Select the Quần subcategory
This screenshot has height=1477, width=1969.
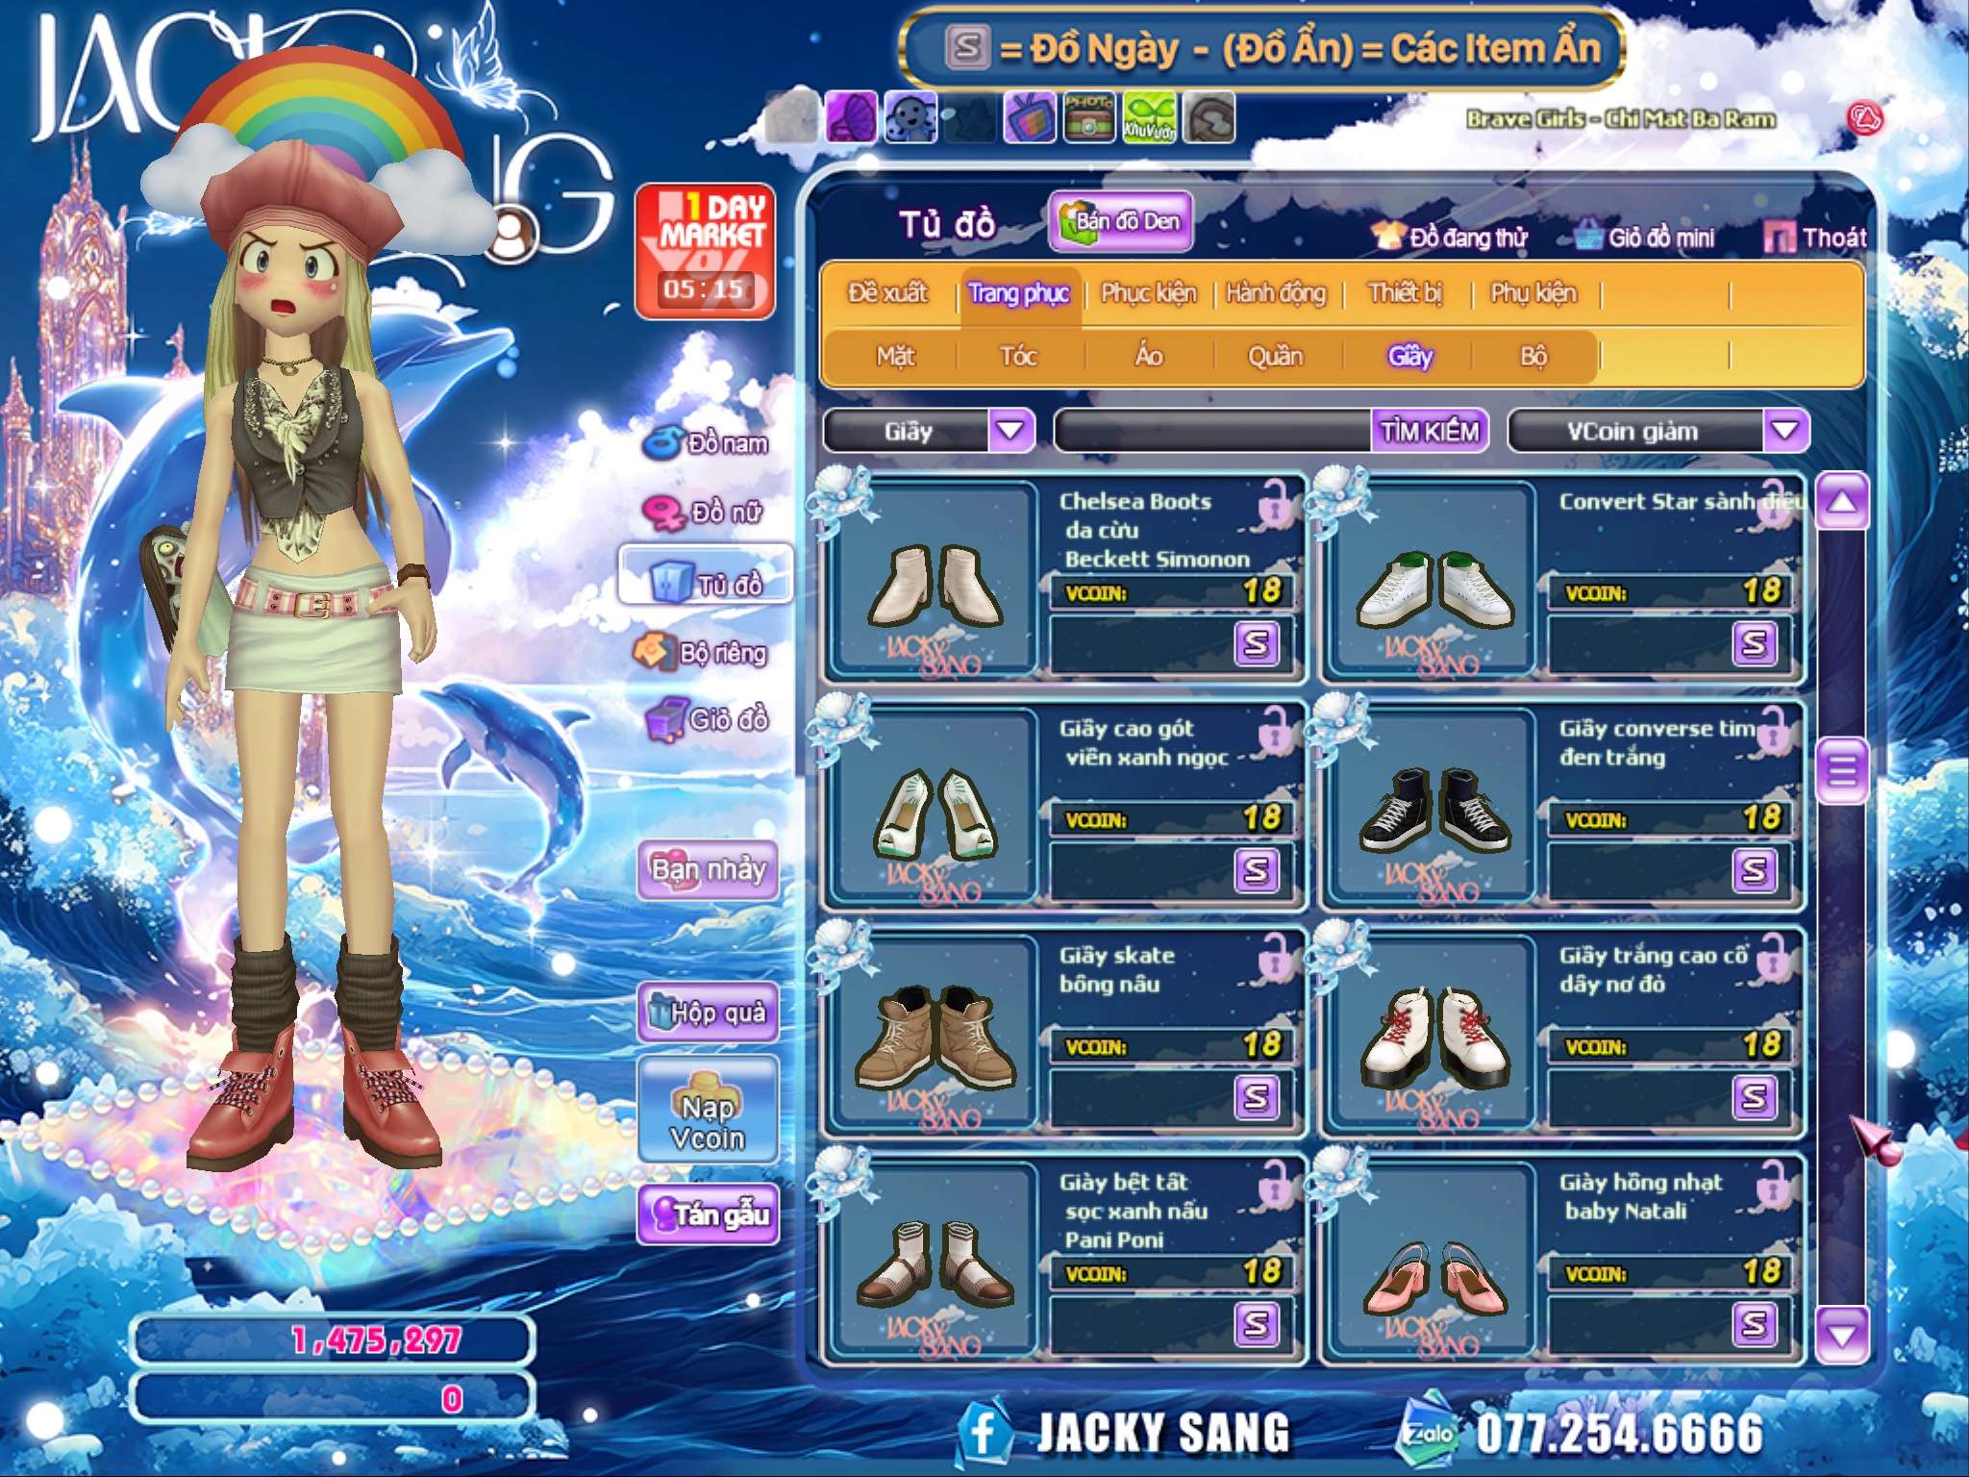(x=1276, y=357)
